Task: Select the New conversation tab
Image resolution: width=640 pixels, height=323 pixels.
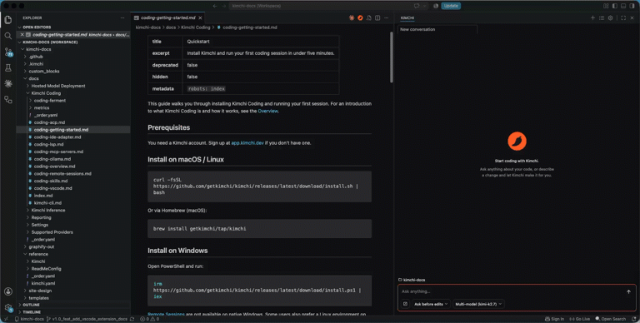Action: point(437,29)
